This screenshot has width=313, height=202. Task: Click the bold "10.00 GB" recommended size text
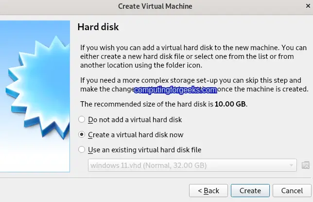230,104
